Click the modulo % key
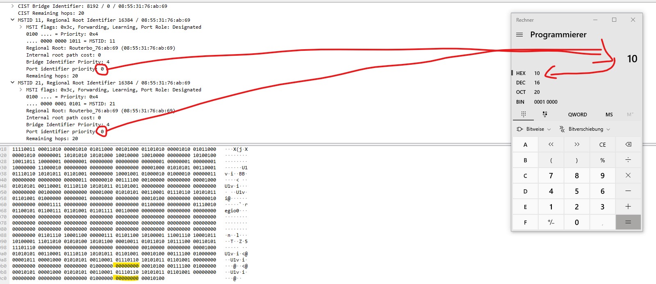 coord(602,160)
